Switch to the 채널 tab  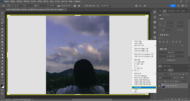tap(165, 70)
